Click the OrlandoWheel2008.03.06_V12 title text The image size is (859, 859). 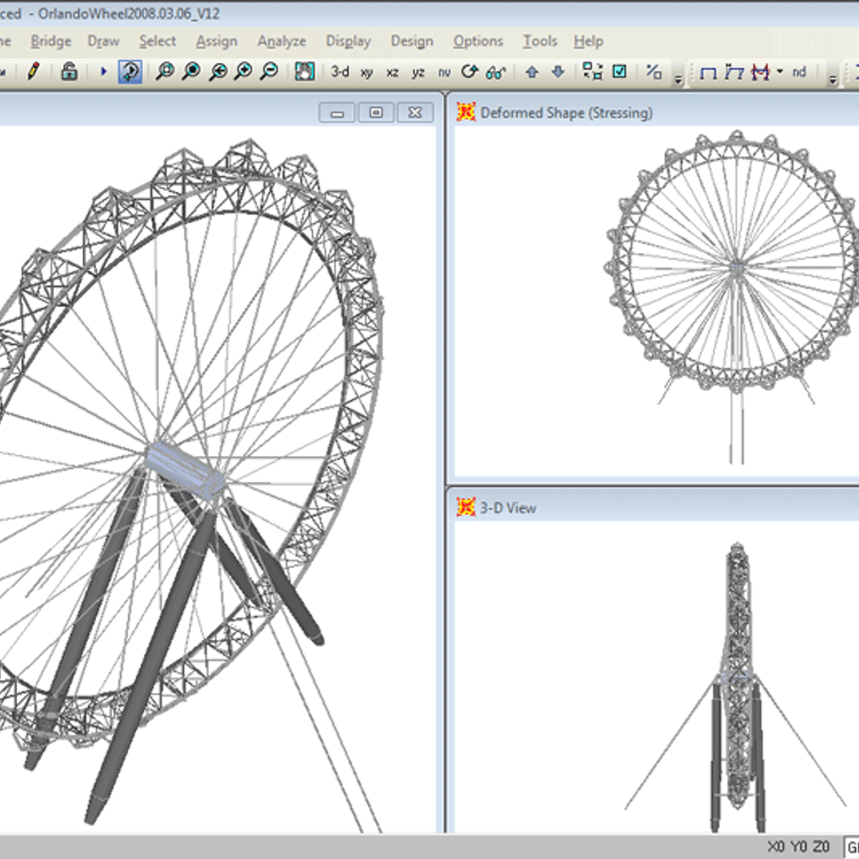point(129,14)
